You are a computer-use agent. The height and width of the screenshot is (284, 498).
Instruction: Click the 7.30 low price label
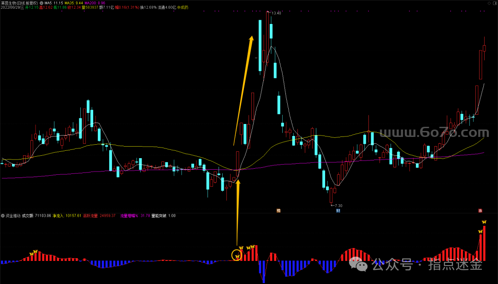pyautogui.click(x=338, y=206)
